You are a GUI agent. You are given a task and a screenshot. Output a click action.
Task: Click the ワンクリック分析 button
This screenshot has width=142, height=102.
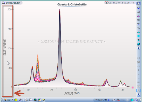101,100
